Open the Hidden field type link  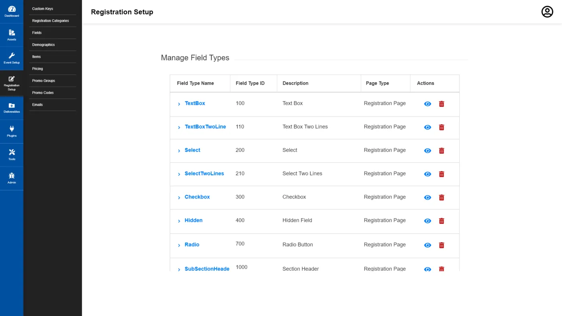pyautogui.click(x=193, y=220)
